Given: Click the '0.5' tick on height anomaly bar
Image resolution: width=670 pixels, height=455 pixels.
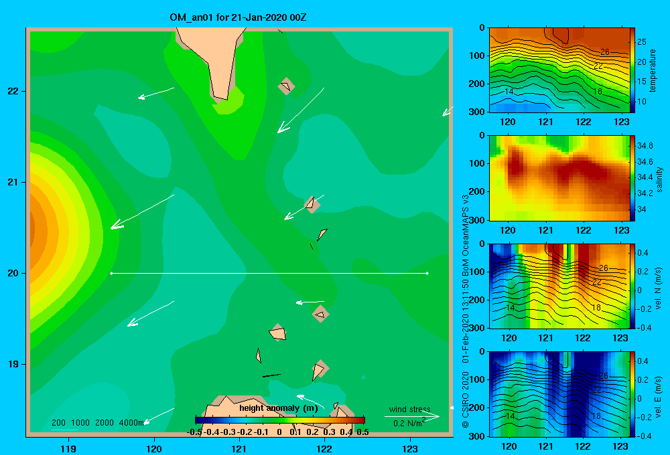Looking at the screenshot, I should pyautogui.click(x=362, y=432).
